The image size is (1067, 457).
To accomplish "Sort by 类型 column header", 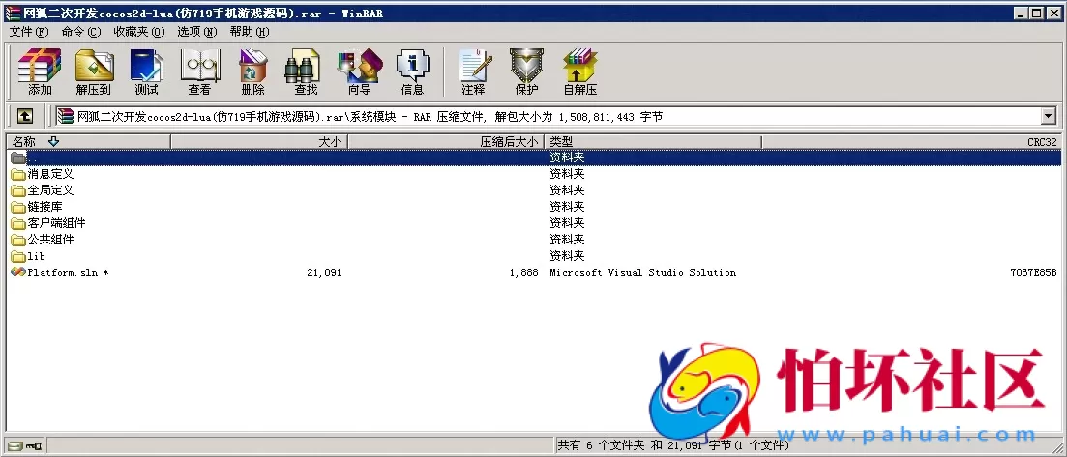I will [x=653, y=141].
